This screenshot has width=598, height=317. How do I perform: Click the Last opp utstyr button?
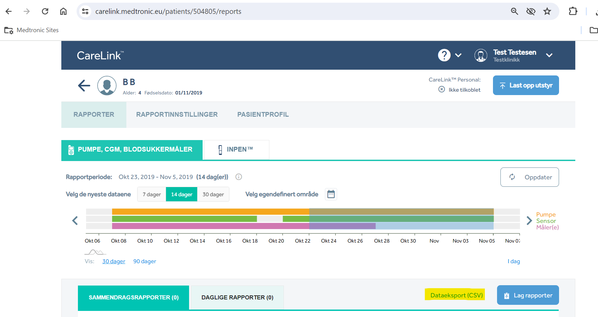[526, 85]
